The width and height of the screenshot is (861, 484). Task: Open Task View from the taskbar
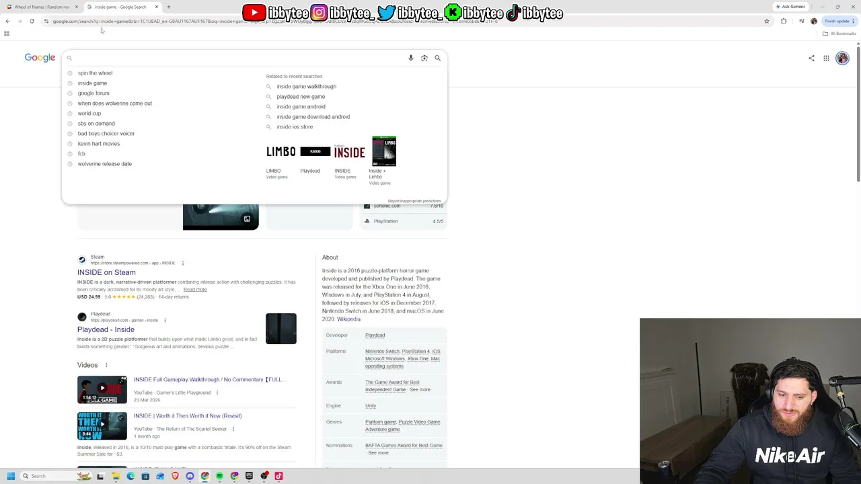coord(100,476)
